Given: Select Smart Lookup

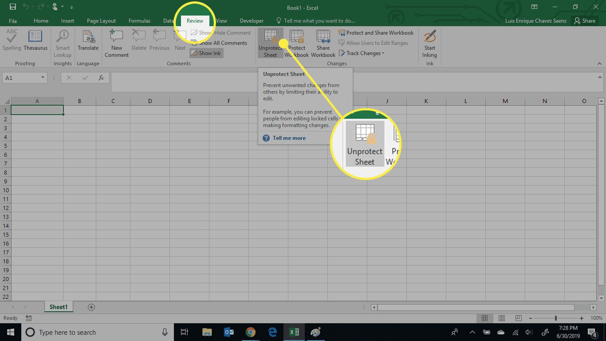Looking at the screenshot, I should pos(62,42).
